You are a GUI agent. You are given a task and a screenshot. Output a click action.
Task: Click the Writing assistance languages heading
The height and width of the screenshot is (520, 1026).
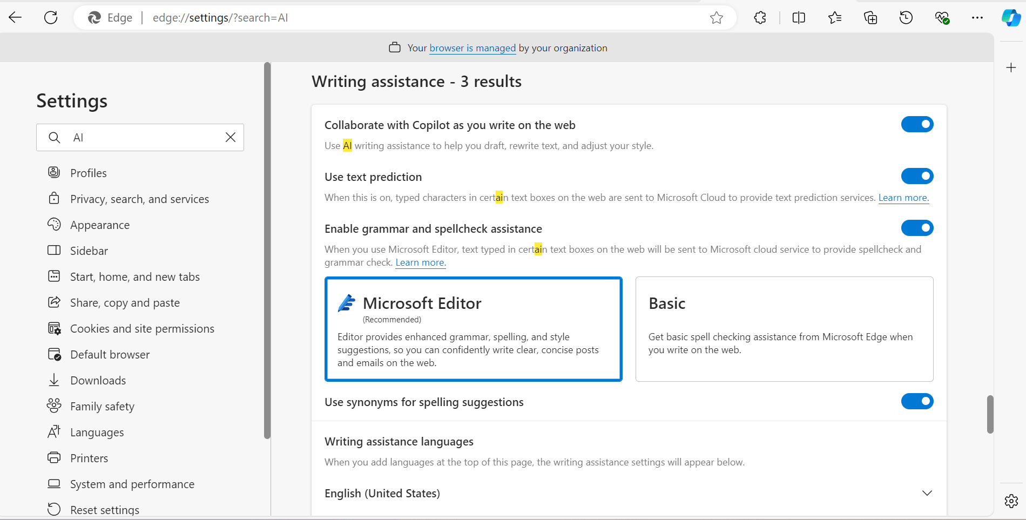point(399,442)
